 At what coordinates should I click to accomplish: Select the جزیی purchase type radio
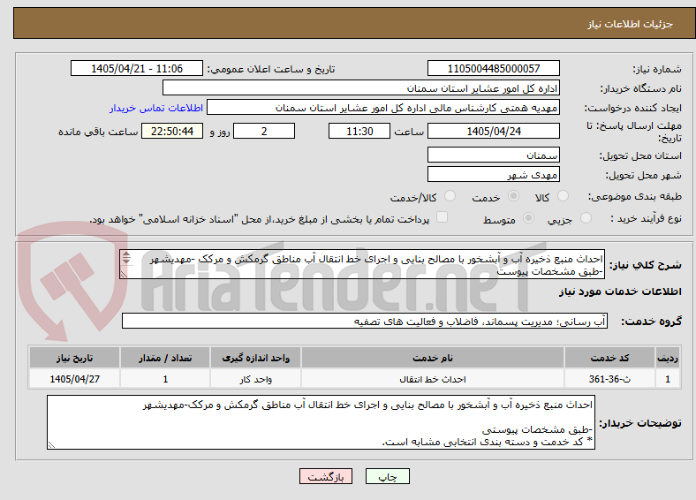pyautogui.click(x=586, y=217)
